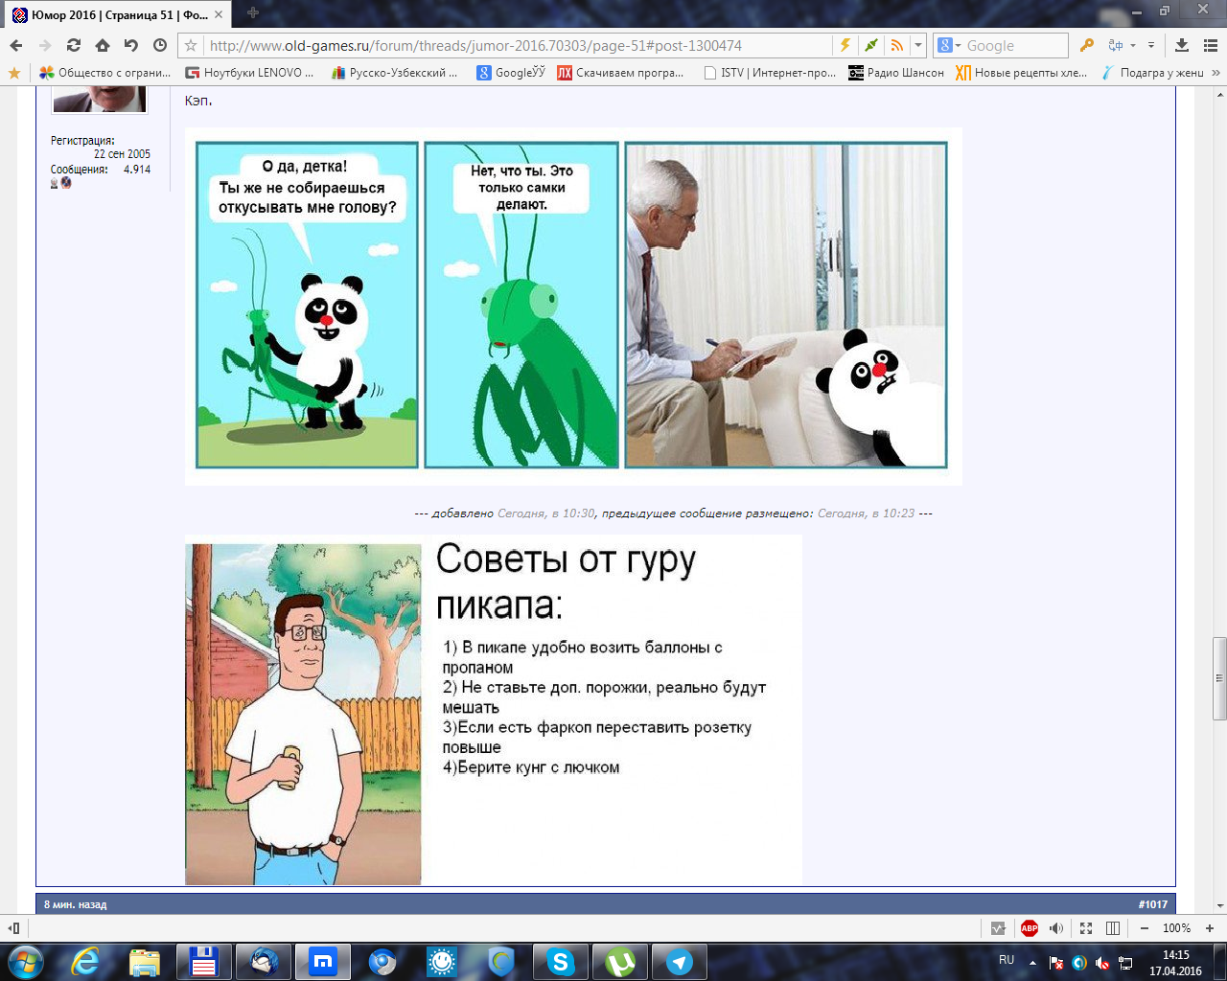Open the Ноутбуки LENOVO bookmark
The width and height of the screenshot is (1227, 981).
tap(249, 73)
